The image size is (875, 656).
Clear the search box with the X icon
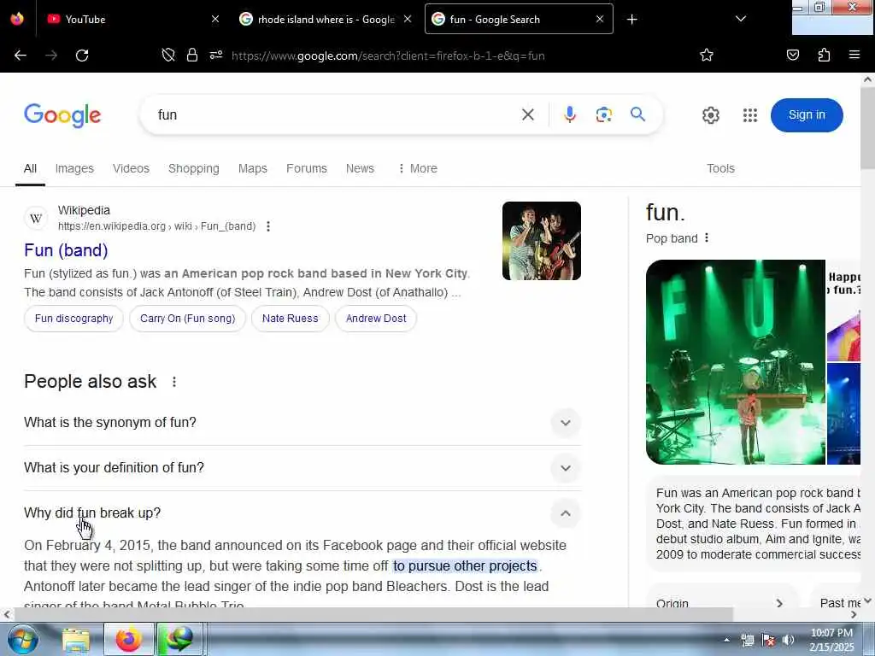tap(528, 114)
